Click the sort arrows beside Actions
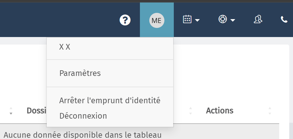The width and height of the screenshot is (293, 139). tap(270, 110)
